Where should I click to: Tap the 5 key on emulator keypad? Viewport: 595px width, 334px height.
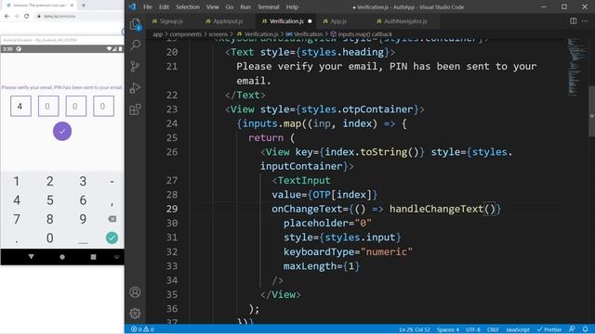pos(49,200)
